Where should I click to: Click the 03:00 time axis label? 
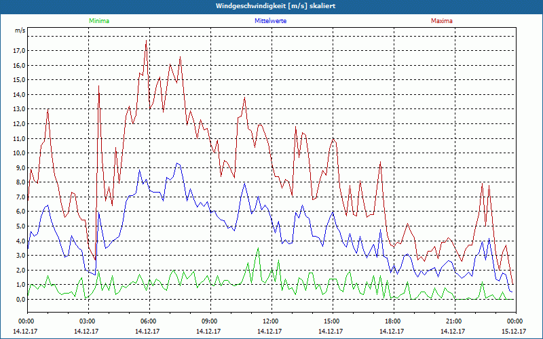point(87,321)
